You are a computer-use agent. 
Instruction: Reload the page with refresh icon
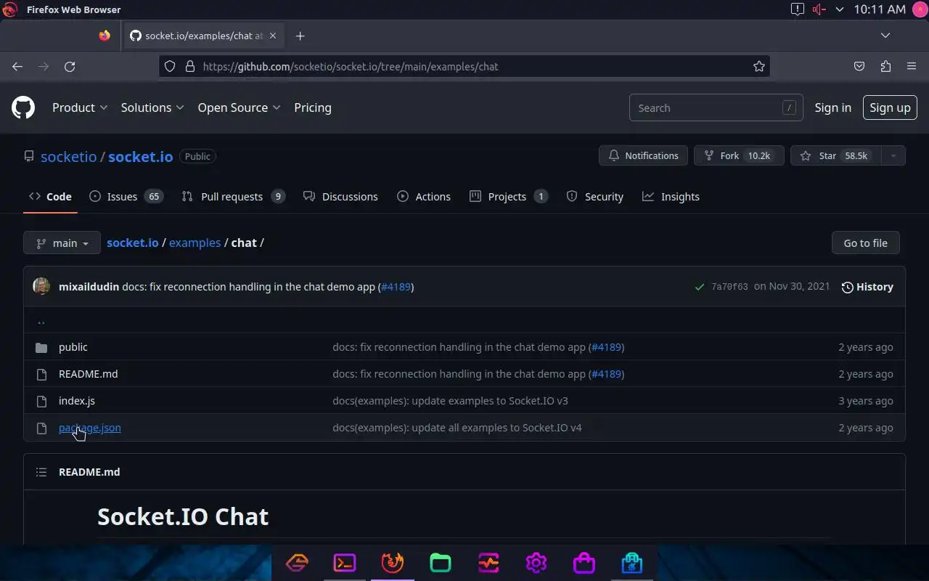70,66
